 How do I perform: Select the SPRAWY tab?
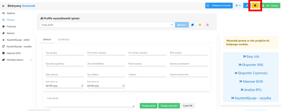pyautogui.click(x=47, y=40)
